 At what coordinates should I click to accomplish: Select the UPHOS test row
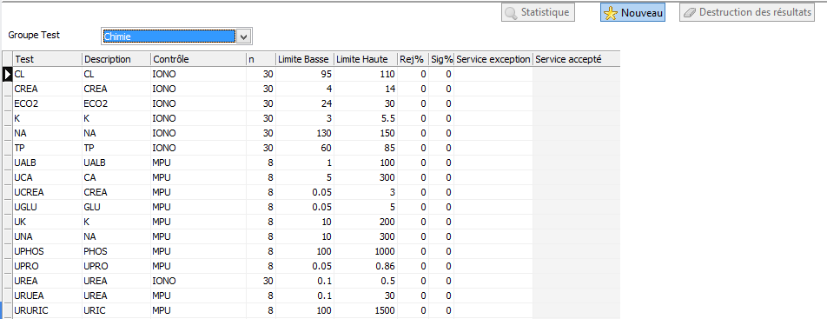coord(311,251)
